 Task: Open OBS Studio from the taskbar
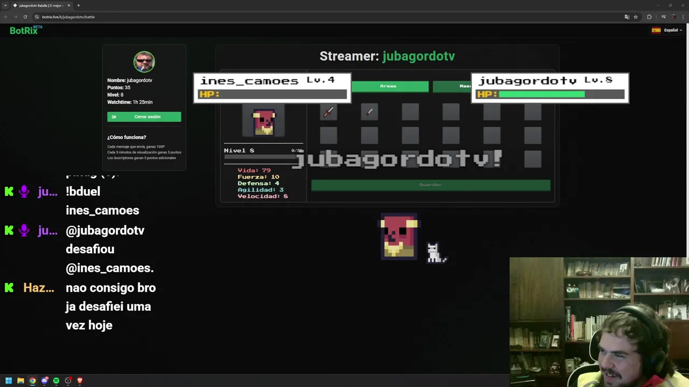click(x=68, y=381)
